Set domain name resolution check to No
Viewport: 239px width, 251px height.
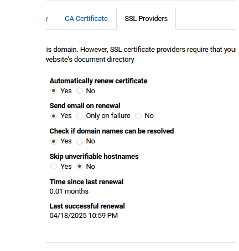coord(80,141)
